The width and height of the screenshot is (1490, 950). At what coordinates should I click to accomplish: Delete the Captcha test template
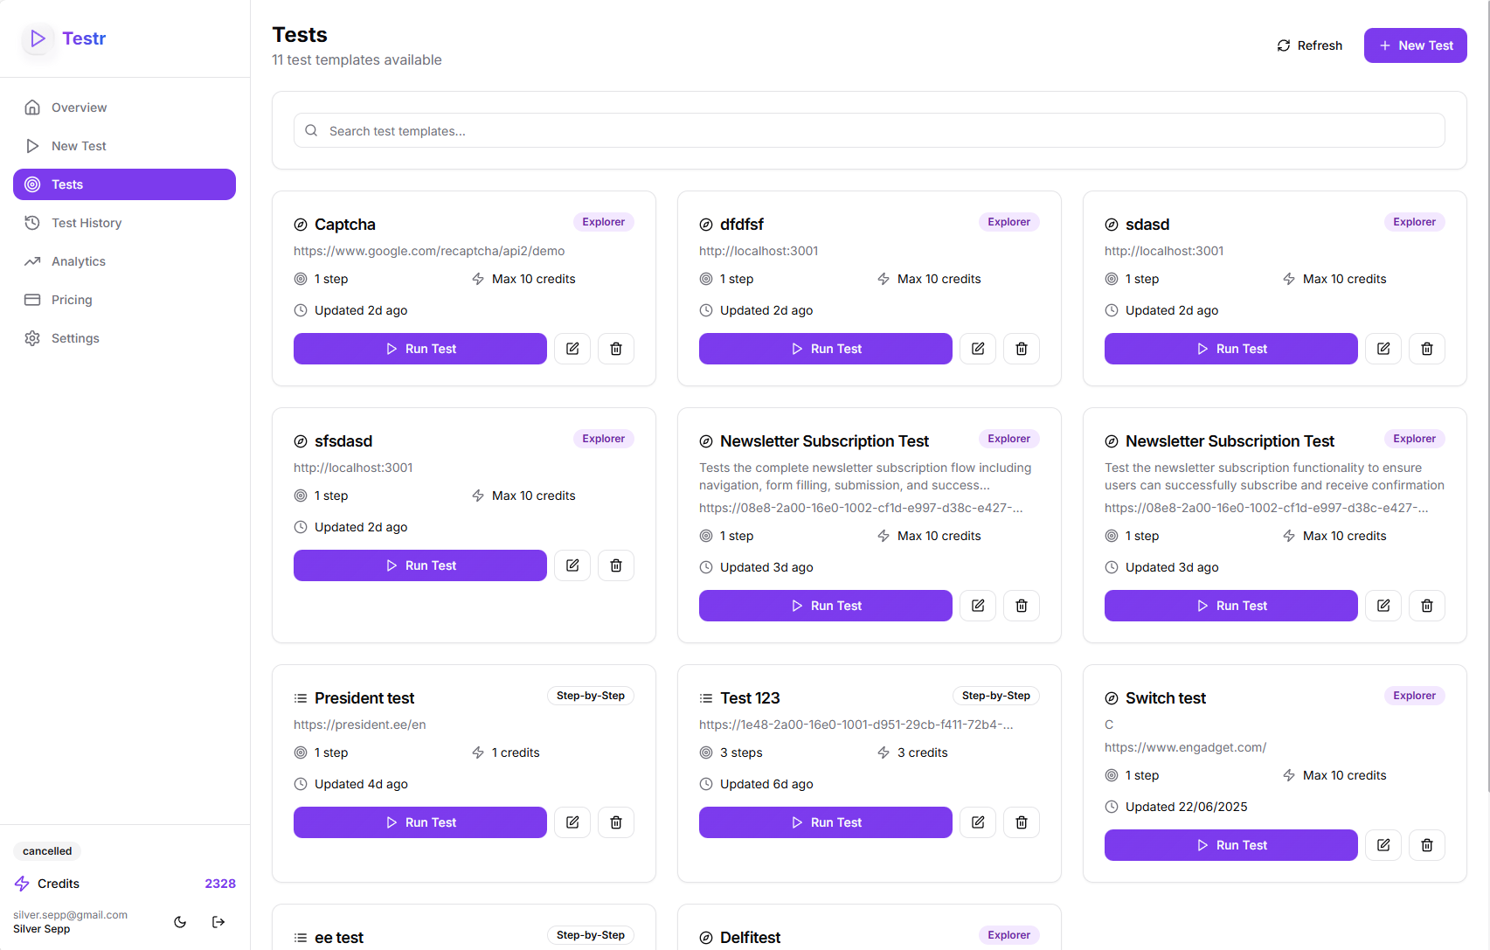point(616,349)
